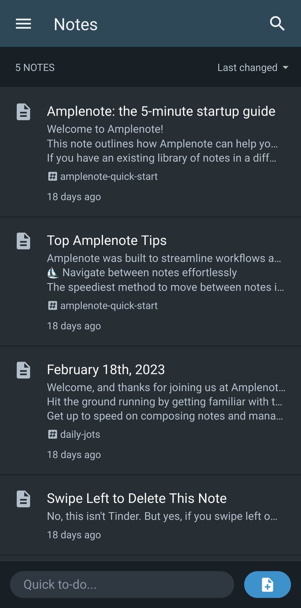The image size is (301, 608).
Task: Click the search icon
Action: pyautogui.click(x=277, y=24)
